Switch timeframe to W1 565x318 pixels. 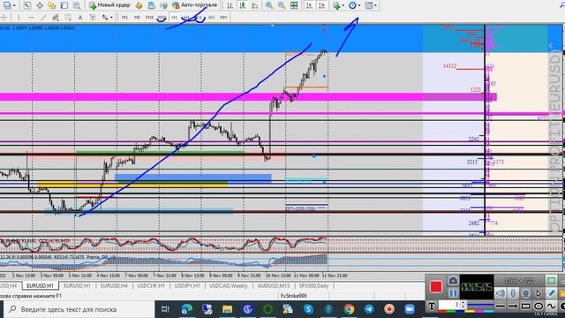(x=212, y=18)
